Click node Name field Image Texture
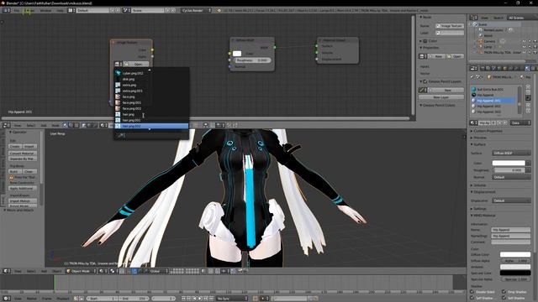 (450, 26)
